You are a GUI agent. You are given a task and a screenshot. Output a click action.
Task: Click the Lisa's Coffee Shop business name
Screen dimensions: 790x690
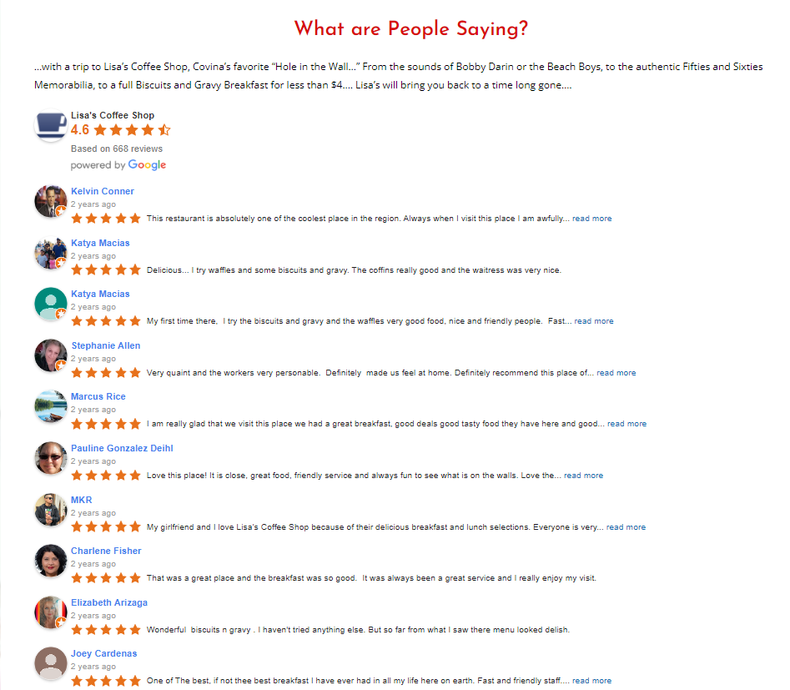click(x=113, y=115)
